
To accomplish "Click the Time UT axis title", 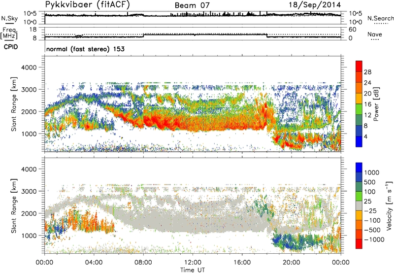I will tap(193, 270).
